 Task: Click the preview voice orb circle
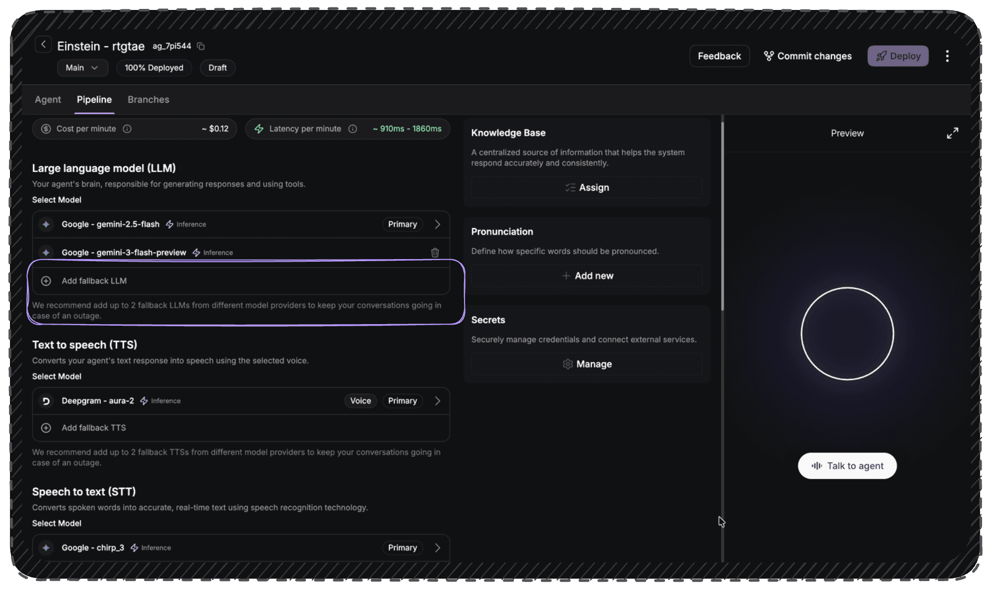click(x=847, y=334)
